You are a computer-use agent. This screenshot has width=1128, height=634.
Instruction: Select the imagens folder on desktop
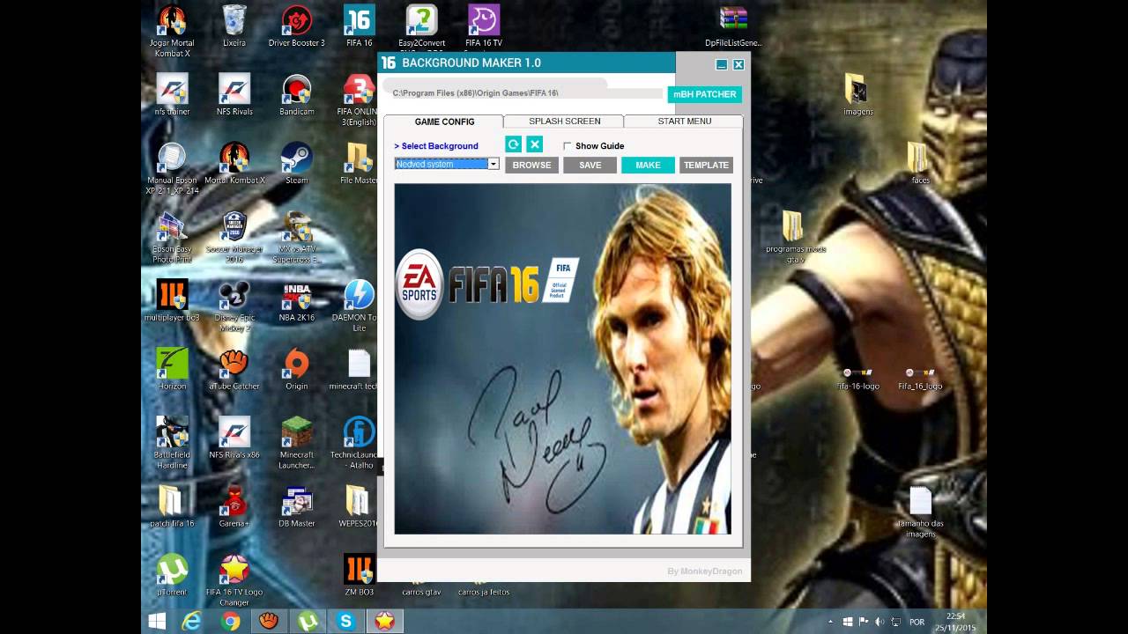pos(857,95)
